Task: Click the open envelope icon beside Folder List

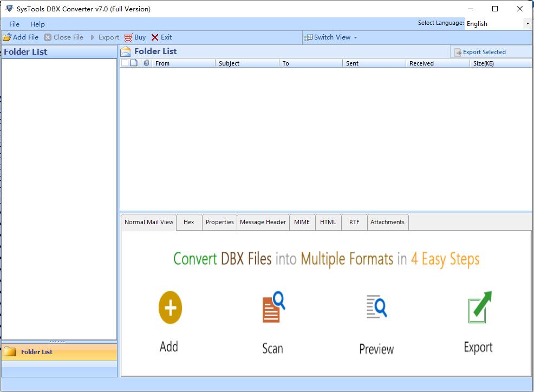Action: [126, 51]
